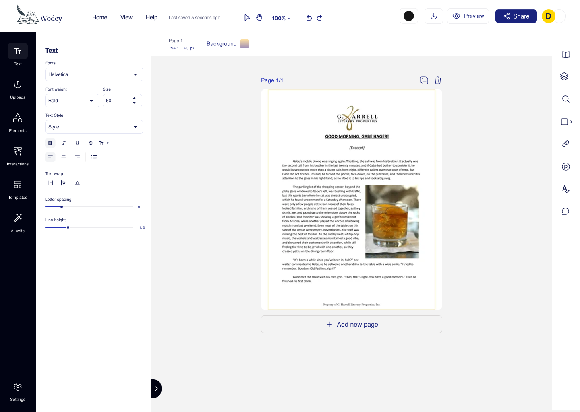Click the Interactions sidebar icon

click(18, 156)
